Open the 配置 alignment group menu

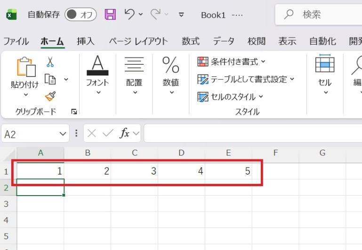click(x=134, y=75)
